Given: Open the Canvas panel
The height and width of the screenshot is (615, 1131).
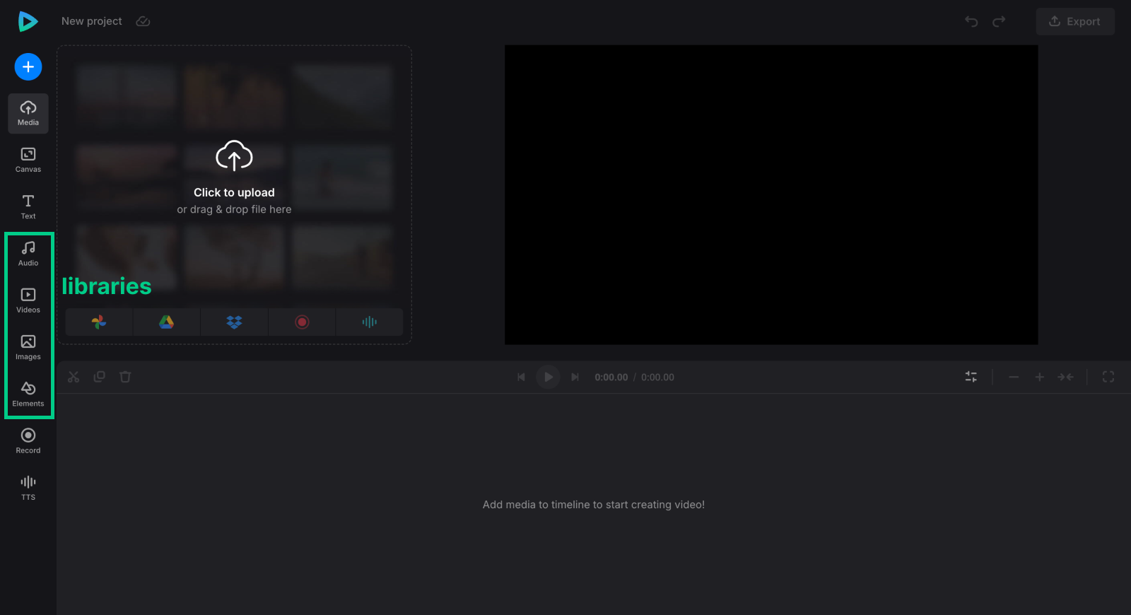Looking at the screenshot, I should [28, 160].
